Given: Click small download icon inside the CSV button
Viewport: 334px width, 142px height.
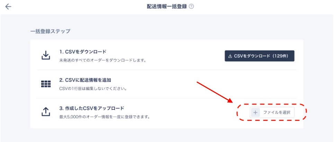Looking at the screenshot, I should pyautogui.click(x=230, y=56).
